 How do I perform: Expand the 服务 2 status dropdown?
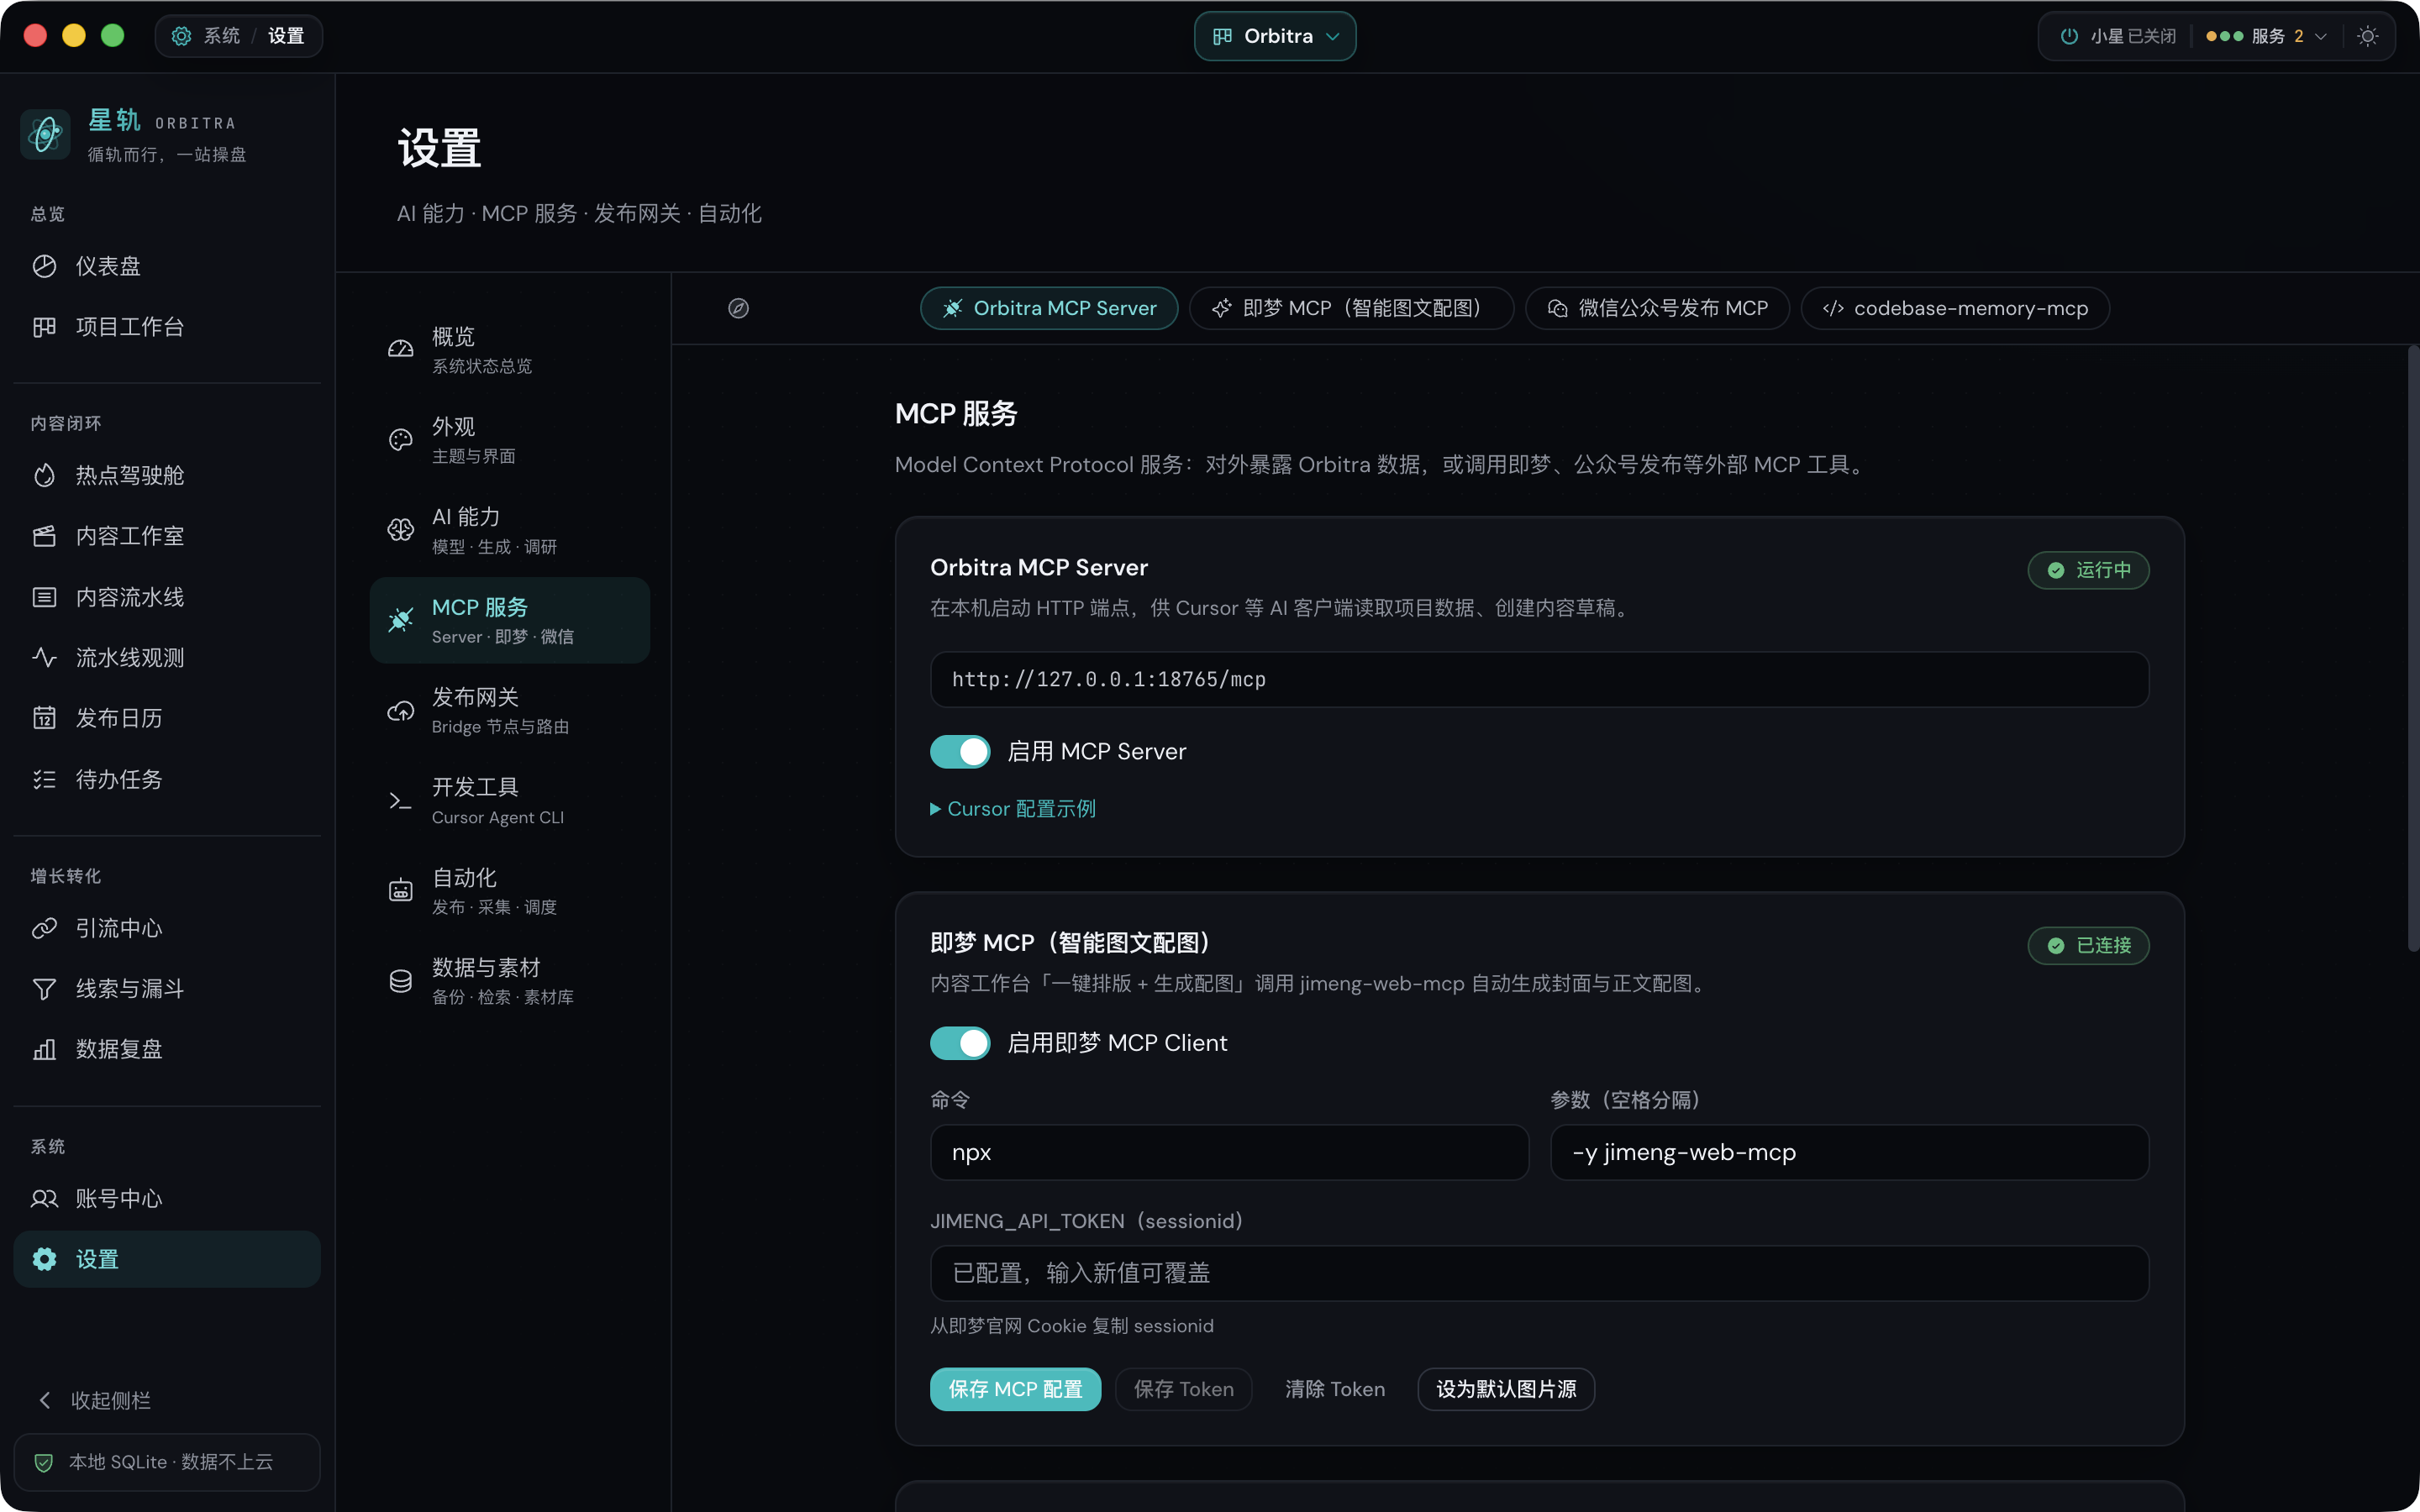[2267, 36]
